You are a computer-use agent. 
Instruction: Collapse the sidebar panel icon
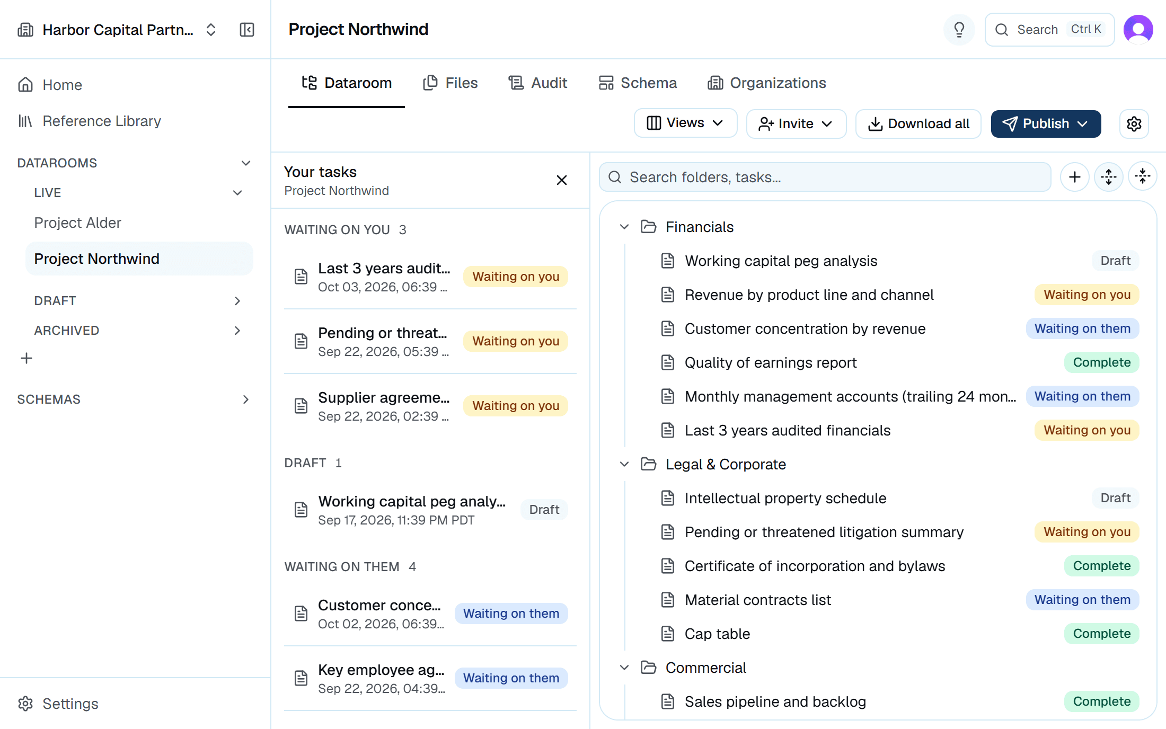coord(247,30)
